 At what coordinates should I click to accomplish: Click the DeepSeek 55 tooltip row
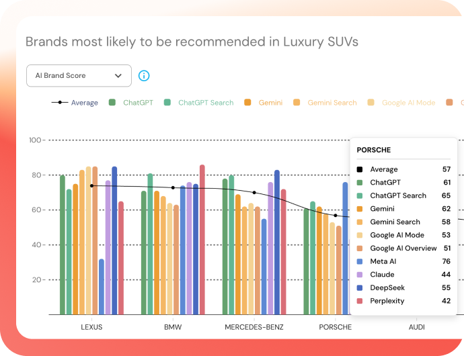(403, 287)
